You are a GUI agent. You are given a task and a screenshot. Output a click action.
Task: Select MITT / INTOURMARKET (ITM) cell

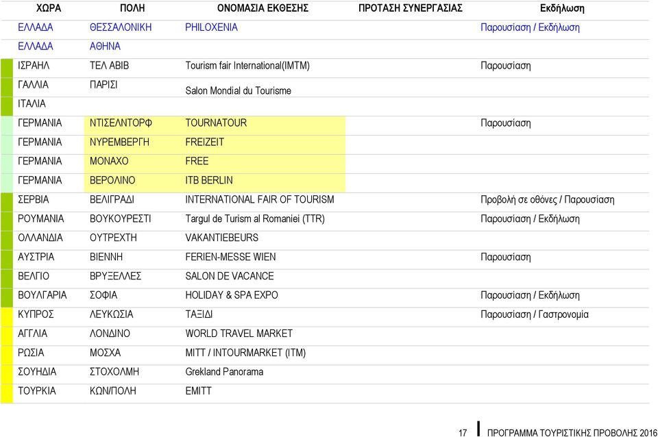pyautogui.click(x=245, y=353)
